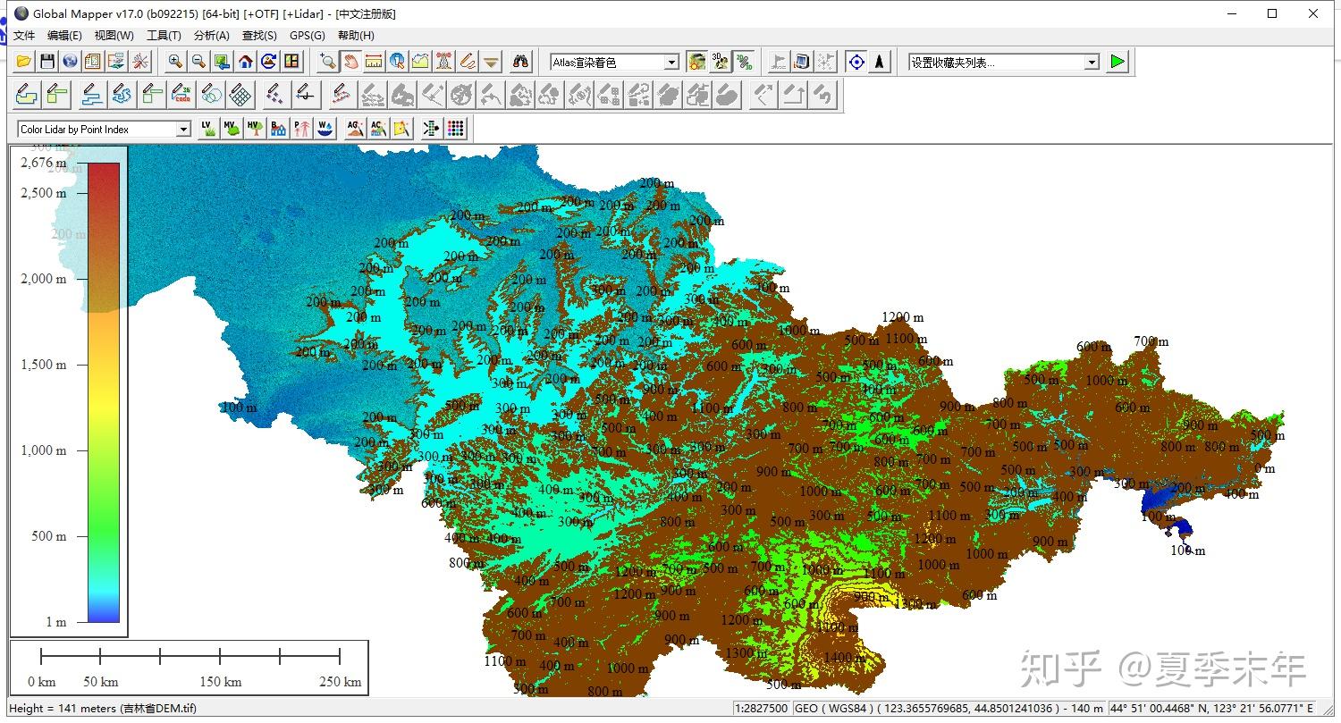The height and width of the screenshot is (723, 1341).
Task: Open configuration tools wrench icon
Action: 140,62
